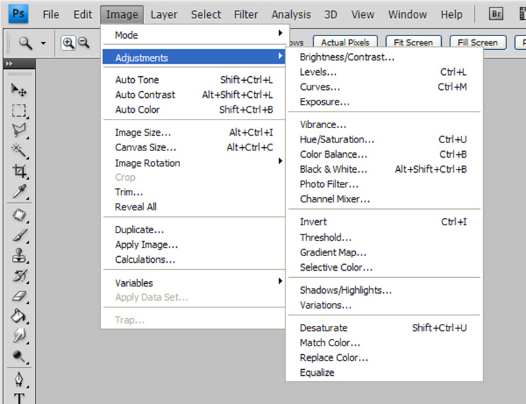
Task: Activate the Crop tool
Action: tap(19, 172)
